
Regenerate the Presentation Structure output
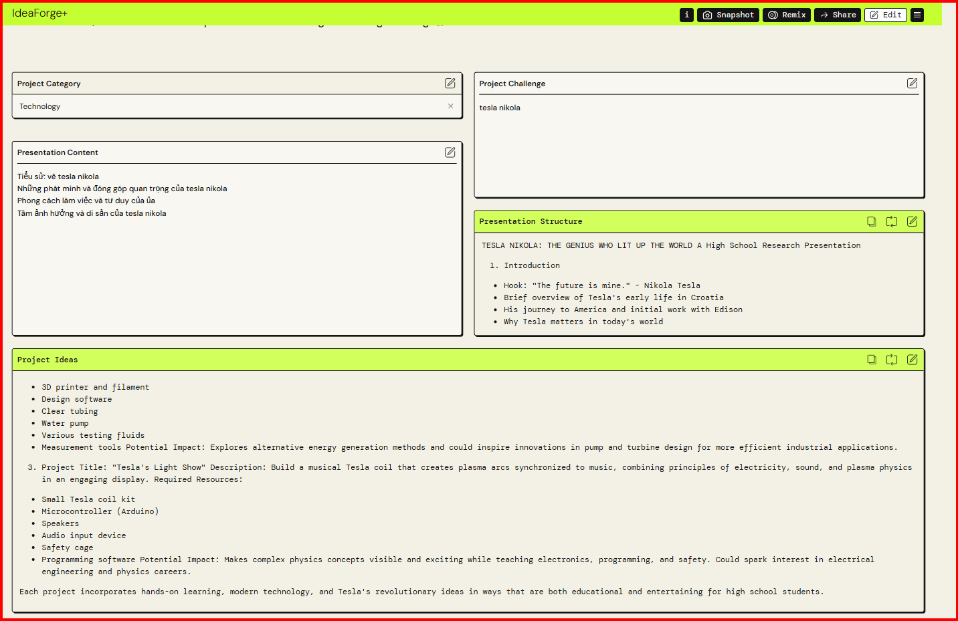pos(892,221)
